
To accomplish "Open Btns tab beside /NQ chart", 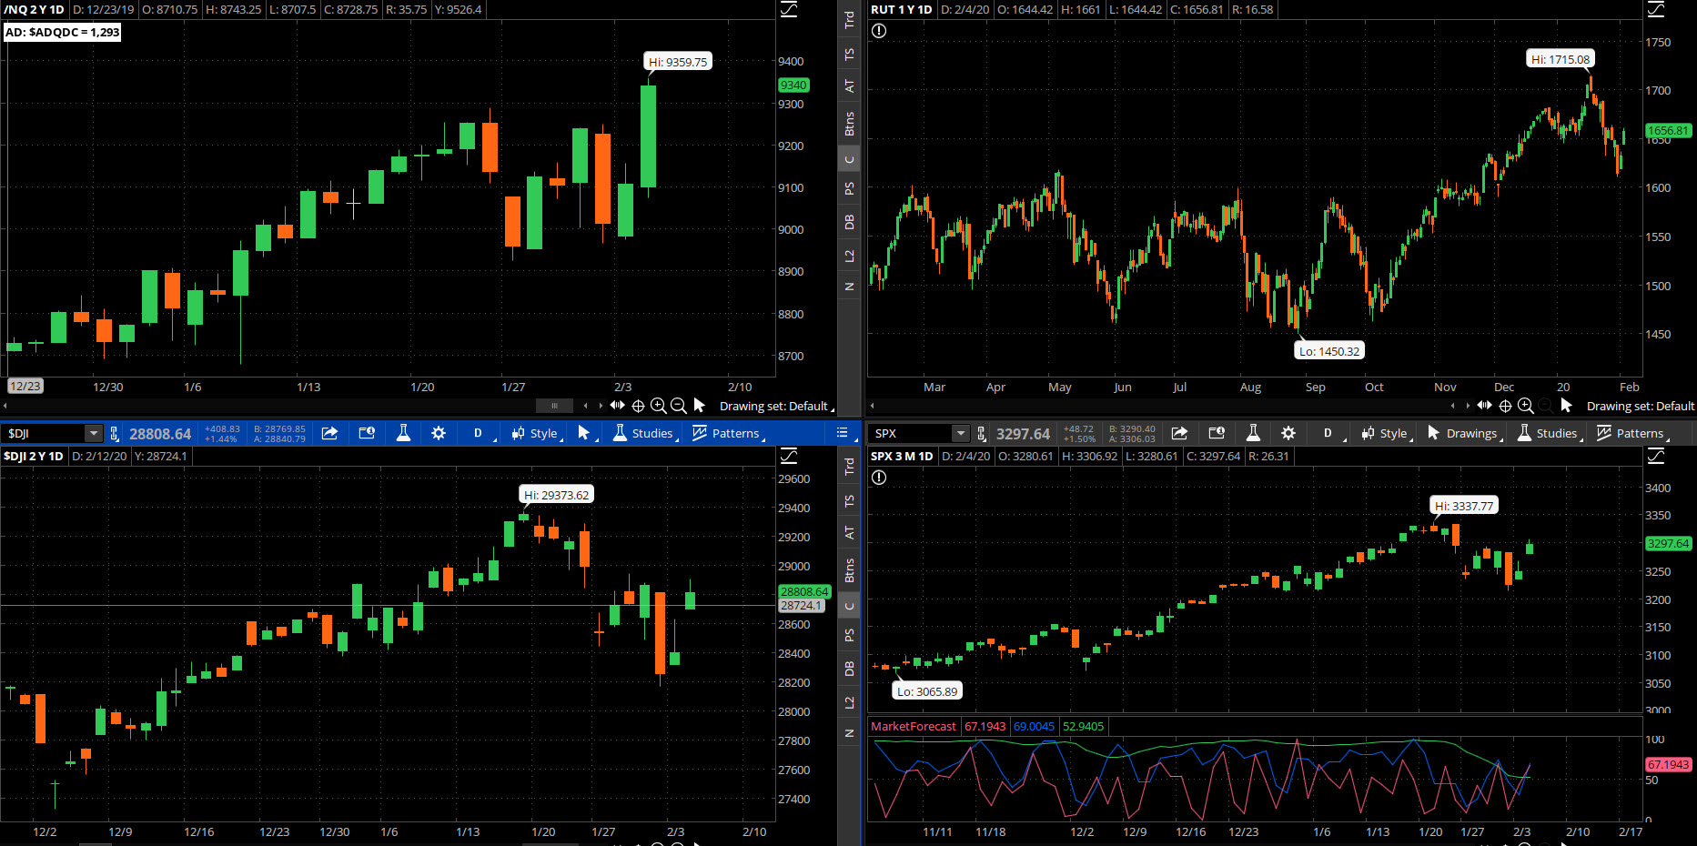I will coord(849,124).
